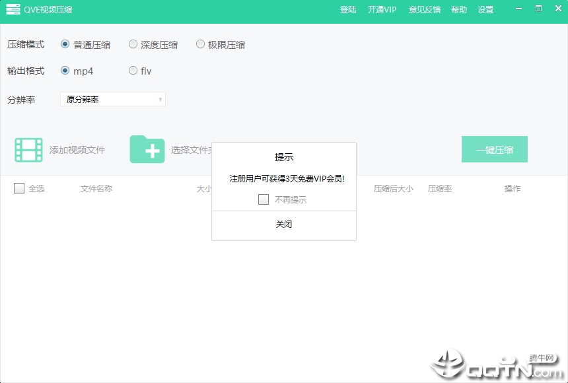Screen dimensions: 568x383
Task: Open 设置 settings menu
Action: 485,10
